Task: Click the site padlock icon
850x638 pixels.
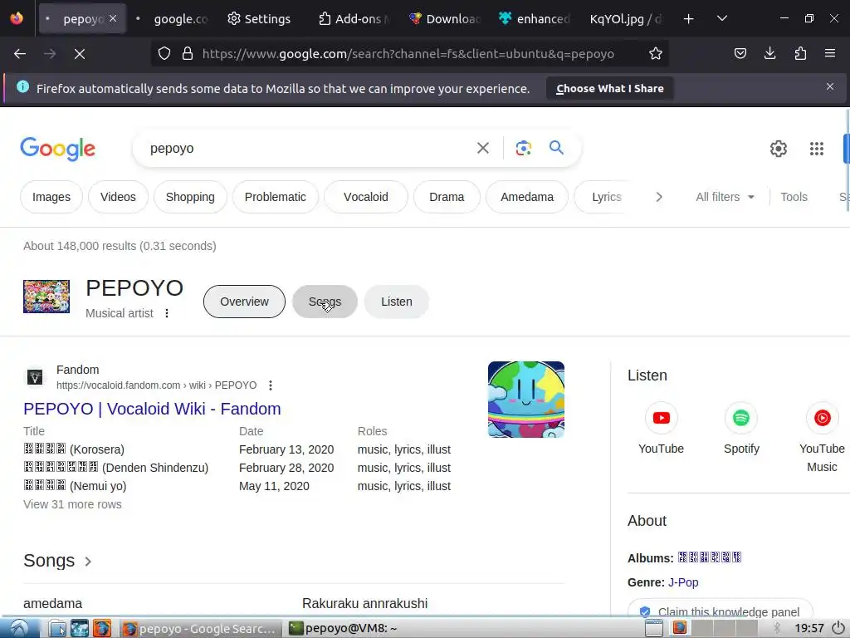Action: [188, 53]
